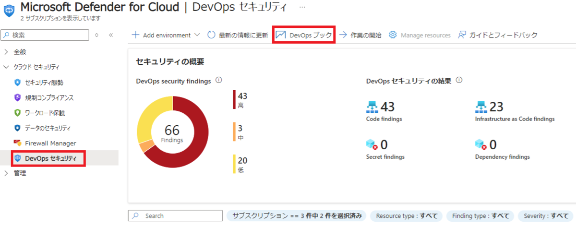Click info icon beside DevOps security findings
This screenshot has width=576, height=227.
(x=219, y=81)
